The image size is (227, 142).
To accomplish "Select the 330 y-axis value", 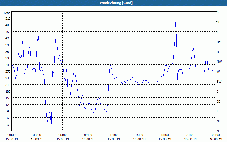I will [8, 58].
